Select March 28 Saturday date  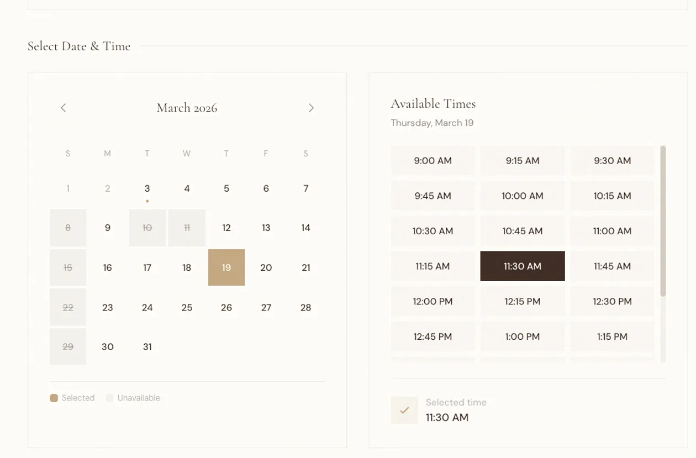[305, 307]
